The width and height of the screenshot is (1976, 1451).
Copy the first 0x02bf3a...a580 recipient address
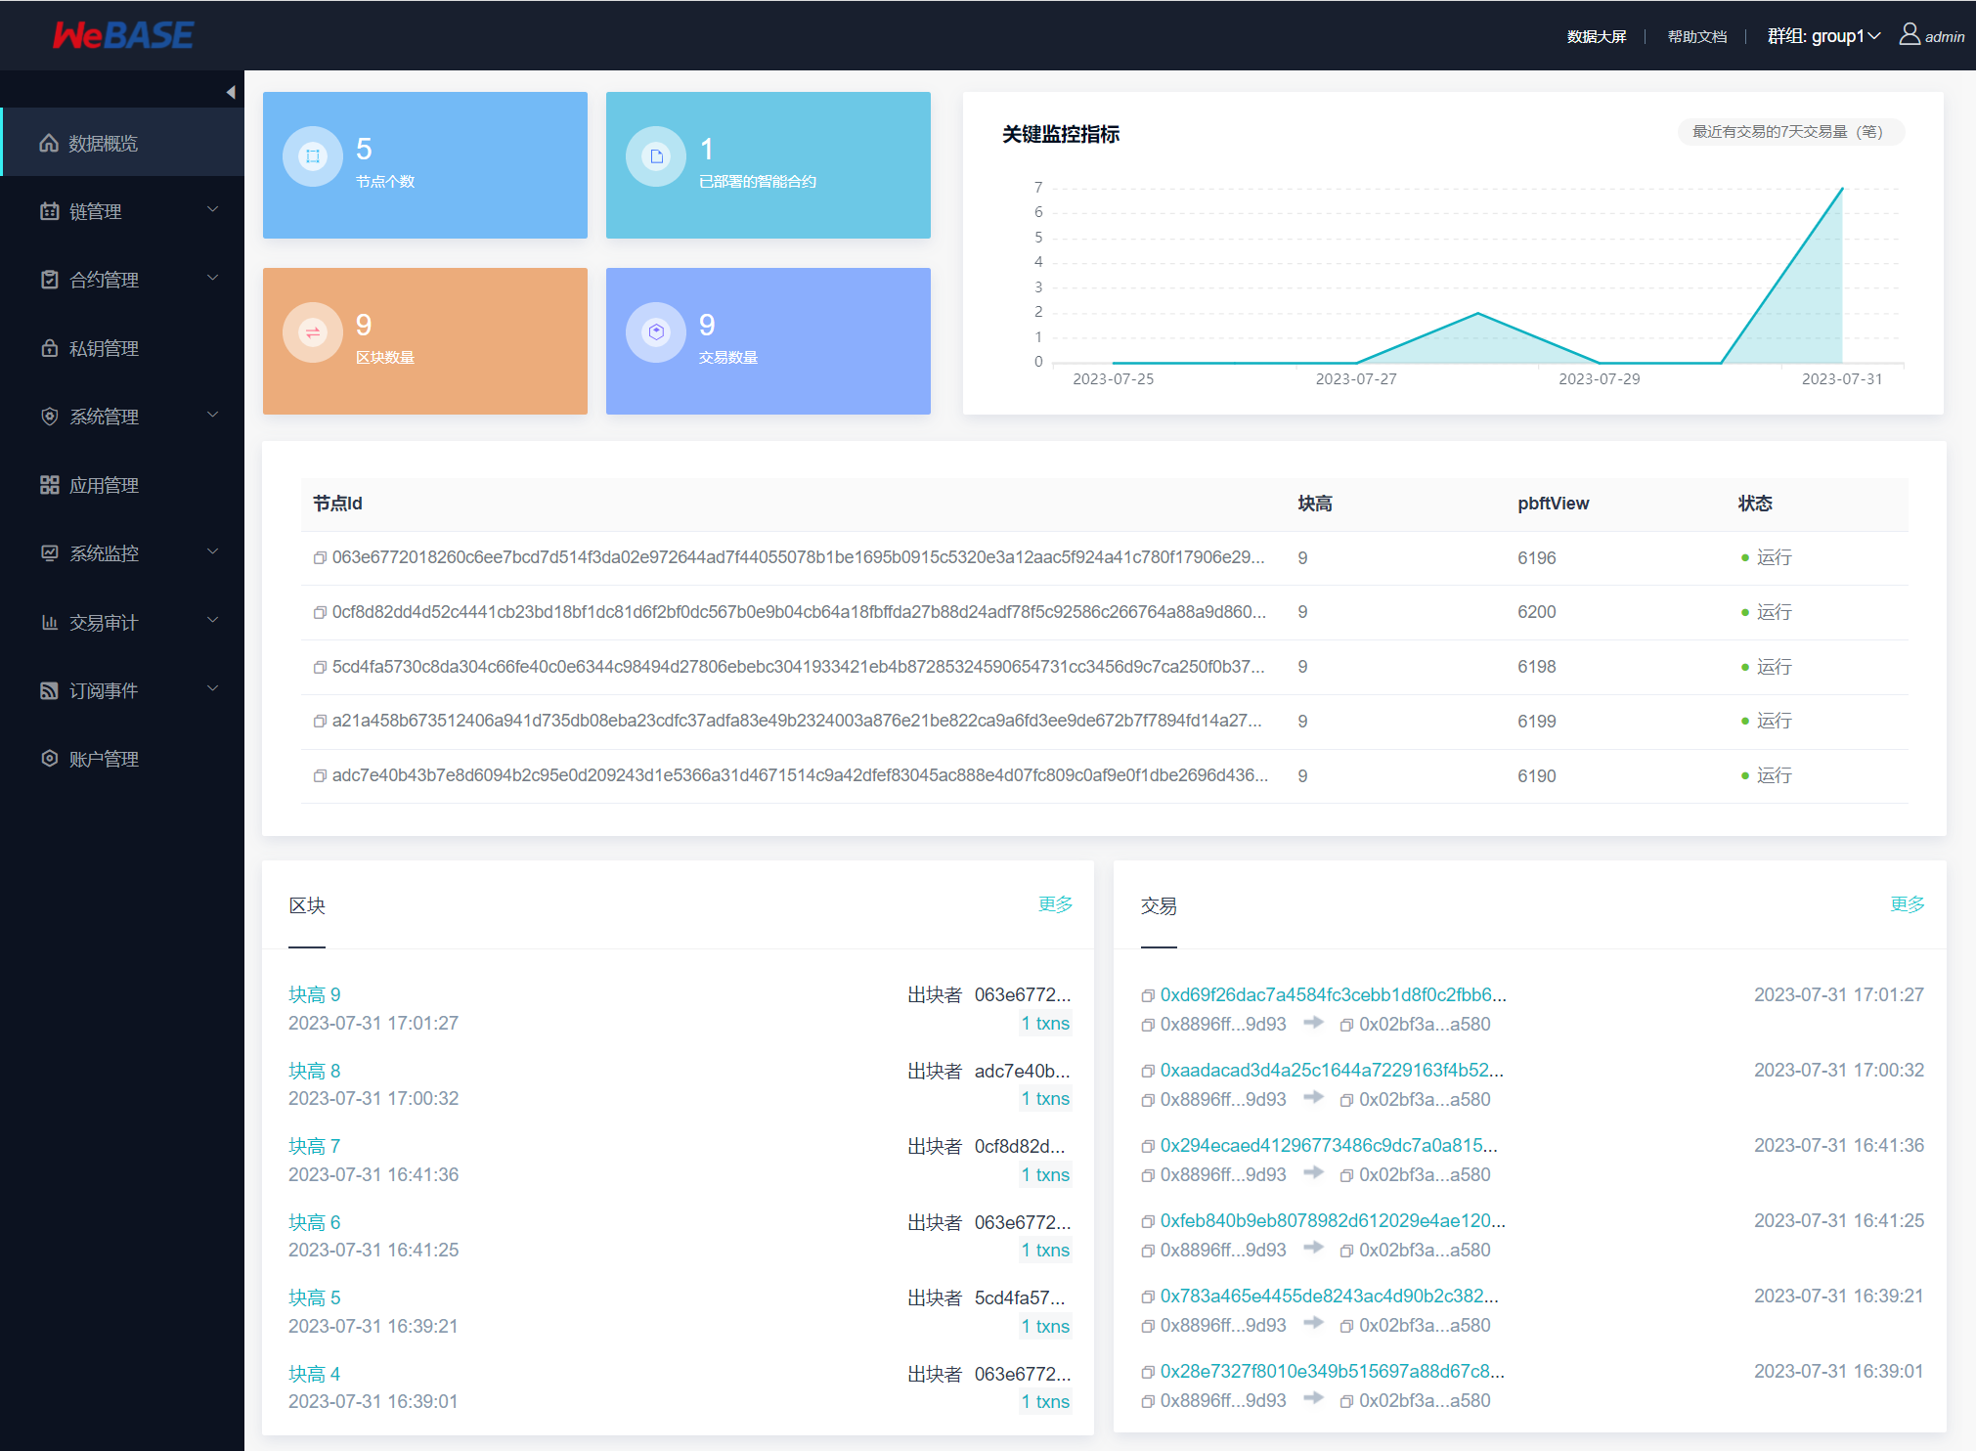pyautogui.click(x=1346, y=1025)
